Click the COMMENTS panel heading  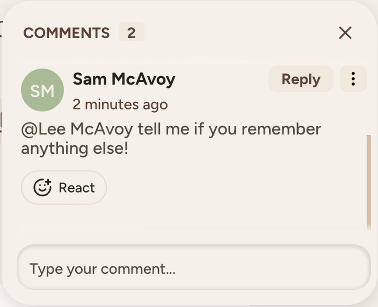pyautogui.click(x=66, y=33)
